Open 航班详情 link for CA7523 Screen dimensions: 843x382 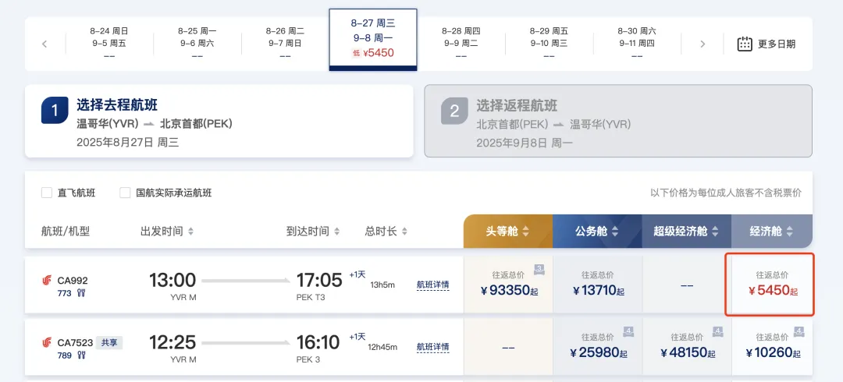[432, 346]
